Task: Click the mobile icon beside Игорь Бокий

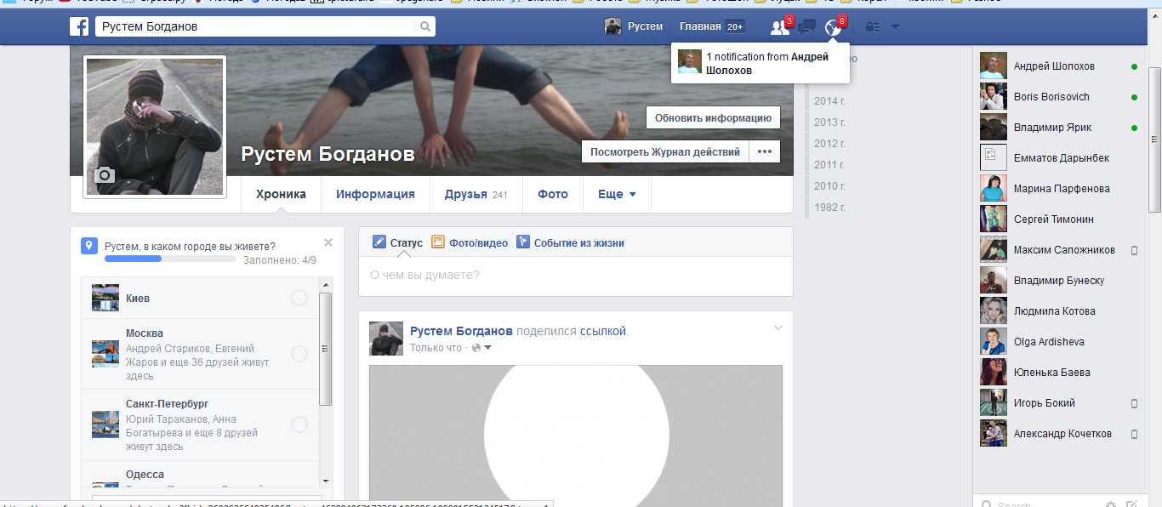Action: [1134, 403]
